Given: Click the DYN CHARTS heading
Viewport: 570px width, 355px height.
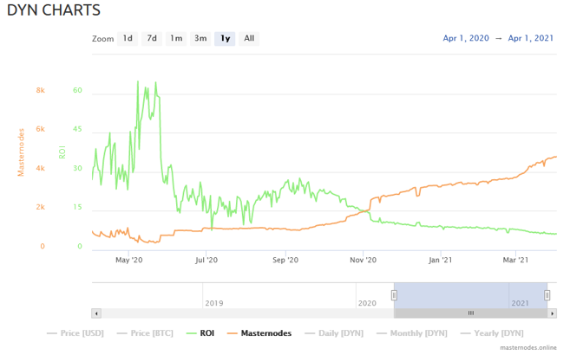Looking at the screenshot, I should 54,10.
